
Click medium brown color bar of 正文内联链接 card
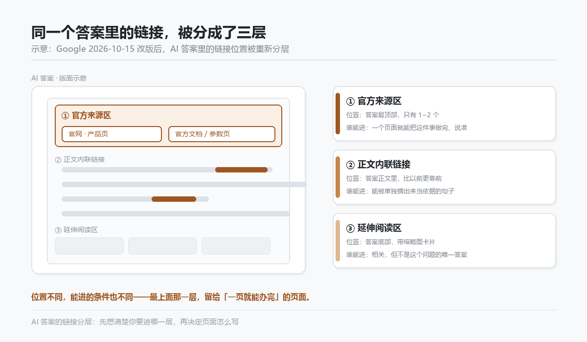(338, 177)
